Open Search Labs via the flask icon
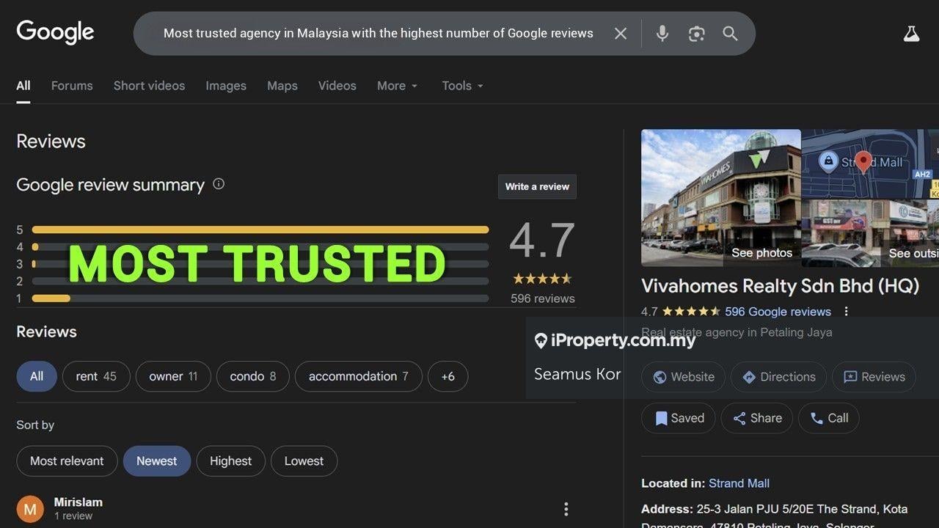Viewport: 939px width, 528px height. coord(911,33)
